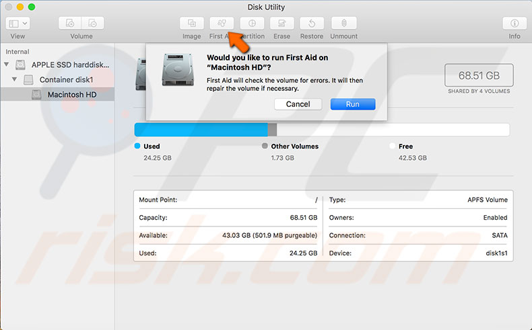Select Macintosh HD in the sidebar
This screenshot has width=532, height=330.
tap(71, 95)
